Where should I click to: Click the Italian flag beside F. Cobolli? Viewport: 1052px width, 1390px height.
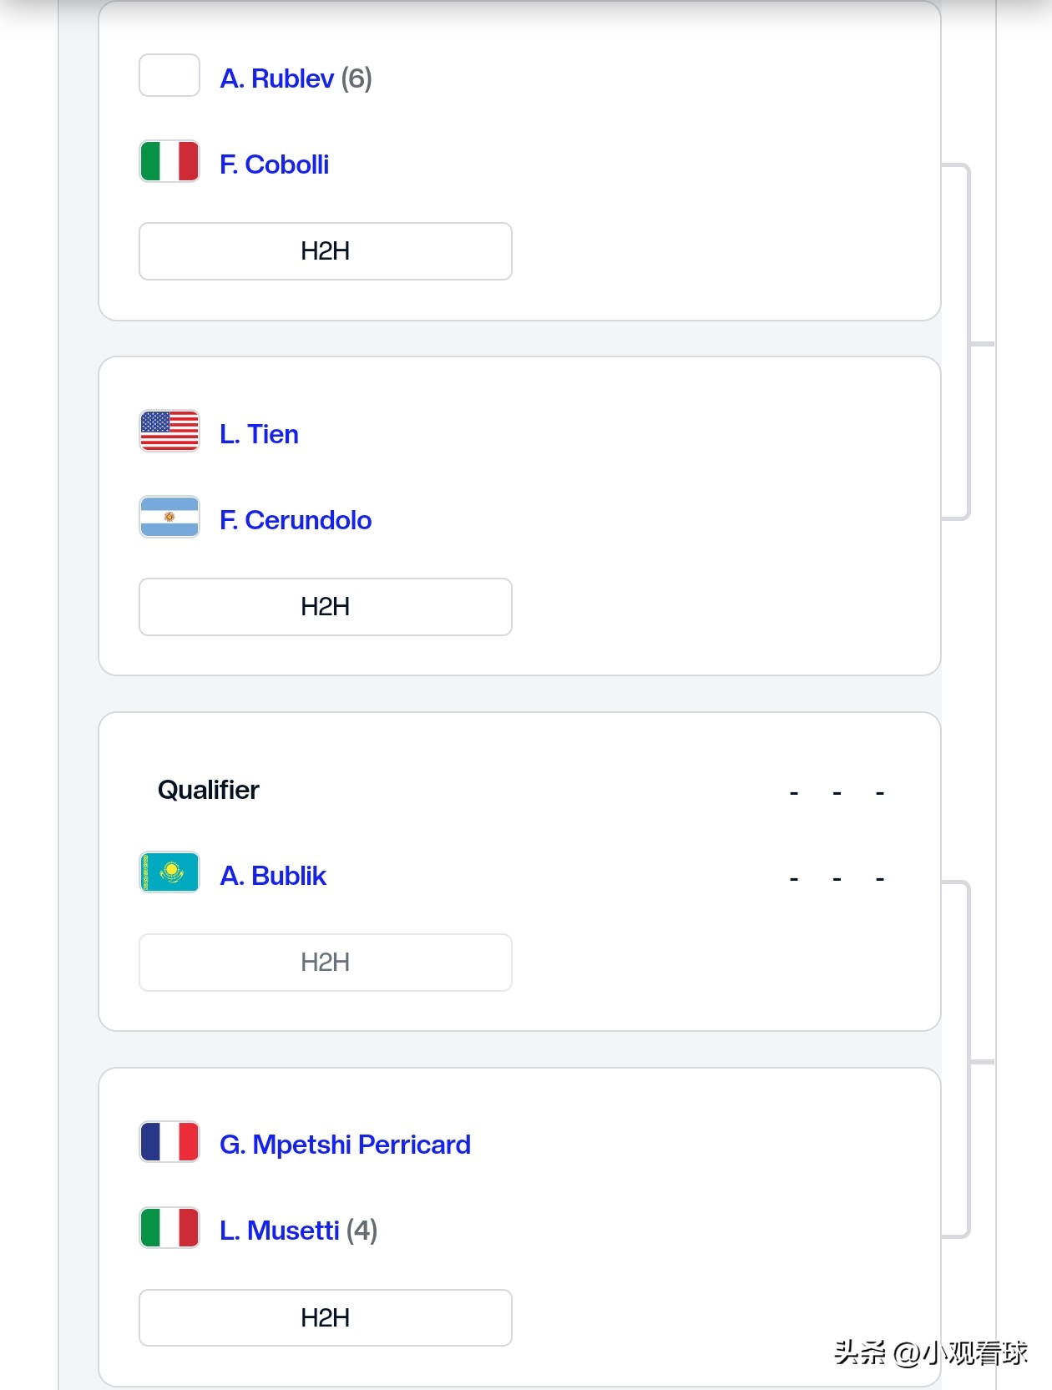tap(169, 161)
